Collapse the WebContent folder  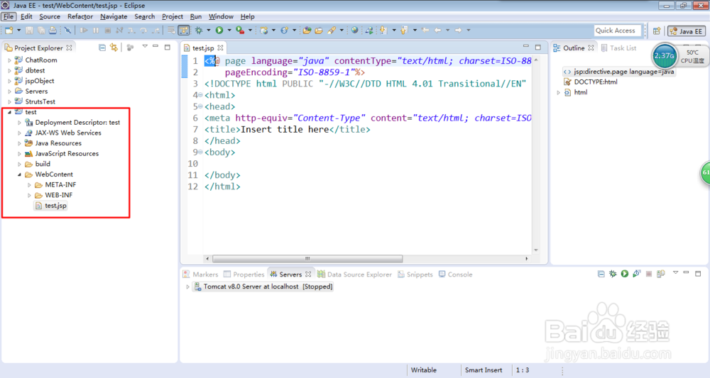(x=19, y=174)
